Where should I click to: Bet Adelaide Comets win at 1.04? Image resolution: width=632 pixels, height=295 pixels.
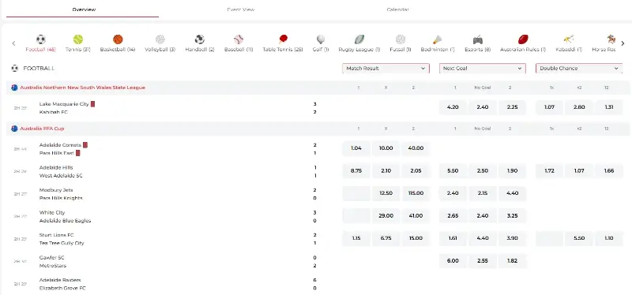tap(356, 148)
